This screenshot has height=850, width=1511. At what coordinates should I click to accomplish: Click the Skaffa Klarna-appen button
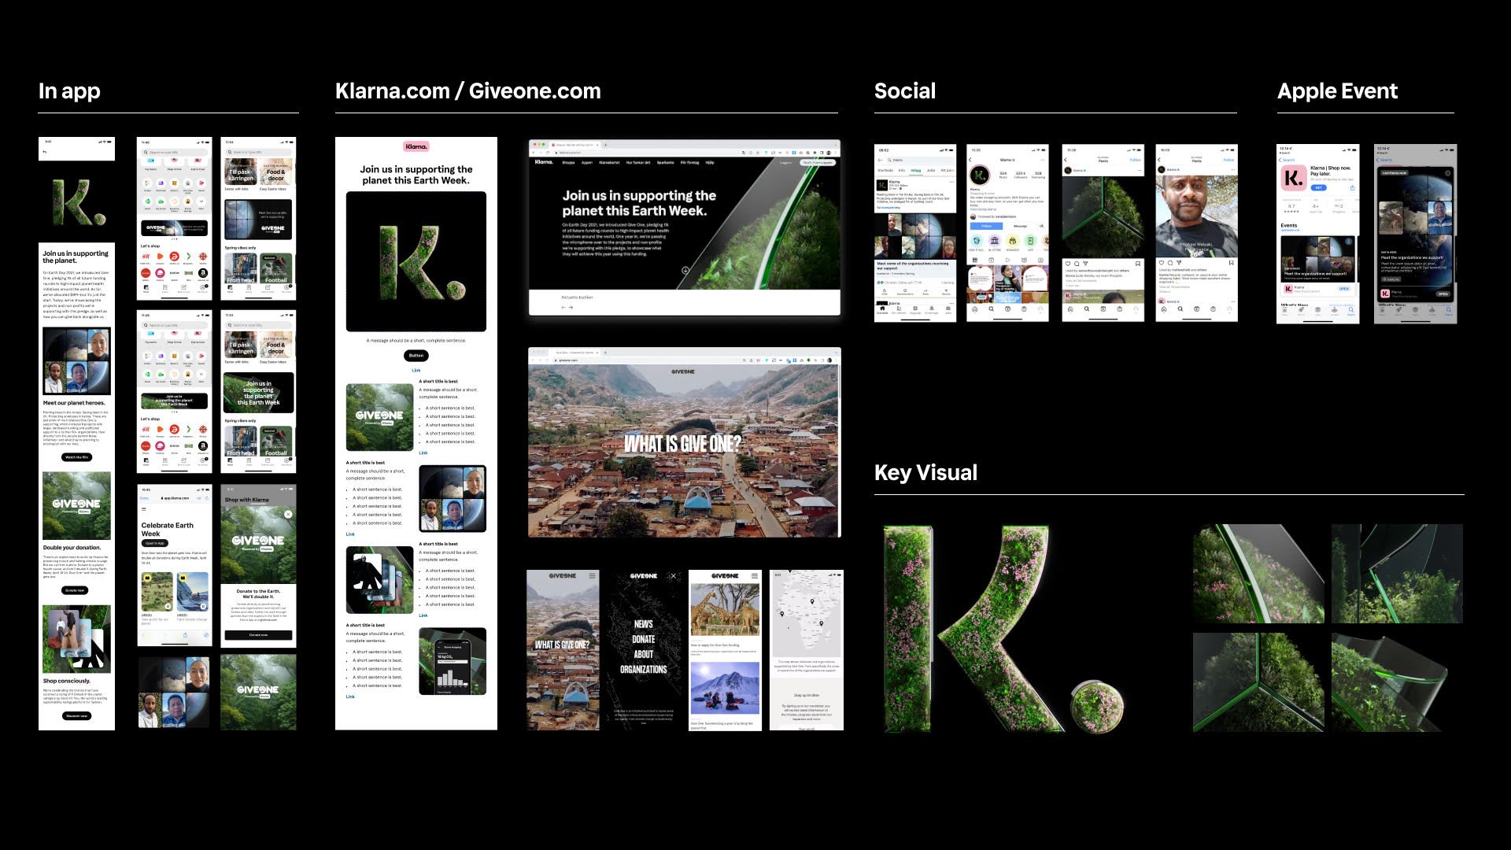pyautogui.click(x=817, y=163)
